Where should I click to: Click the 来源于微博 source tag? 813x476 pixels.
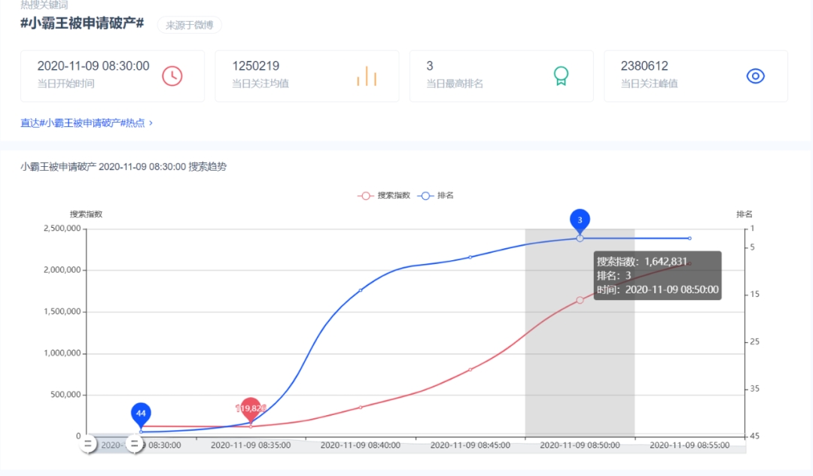point(189,25)
